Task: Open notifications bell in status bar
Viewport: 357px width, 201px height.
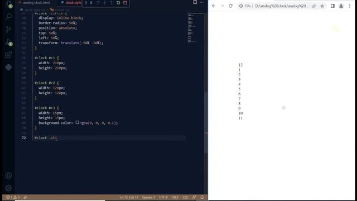Action: pos(202,197)
